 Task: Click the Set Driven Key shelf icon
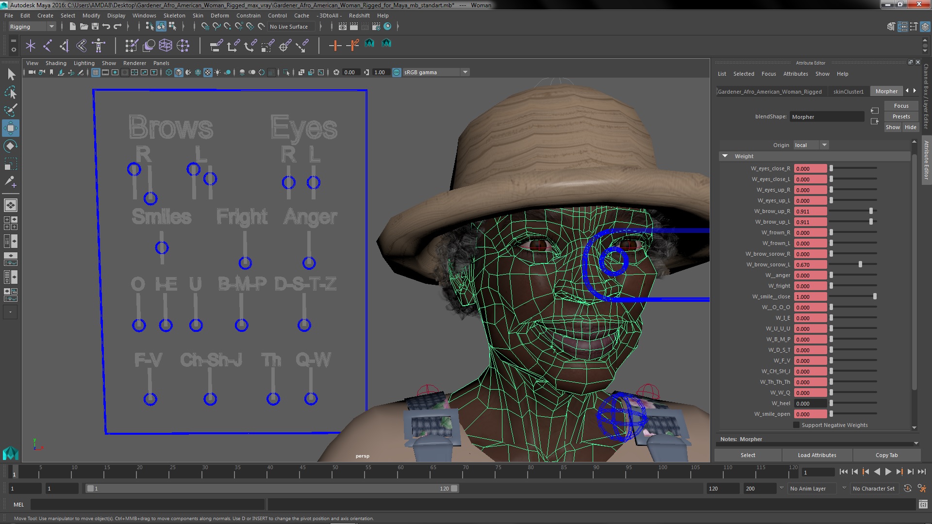point(353,46)
